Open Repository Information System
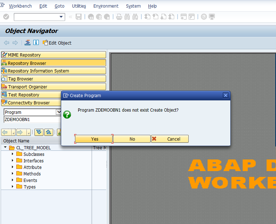Image resolution: width=276 pixels, height=224 pixels. point(54,71)
